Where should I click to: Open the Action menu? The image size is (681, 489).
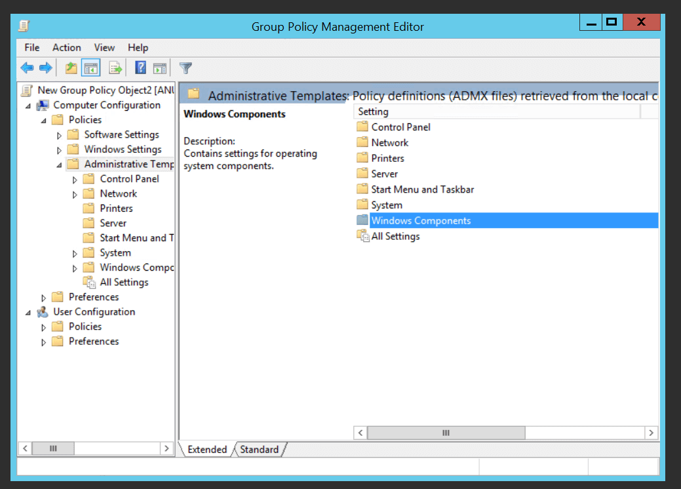[66, 47]
